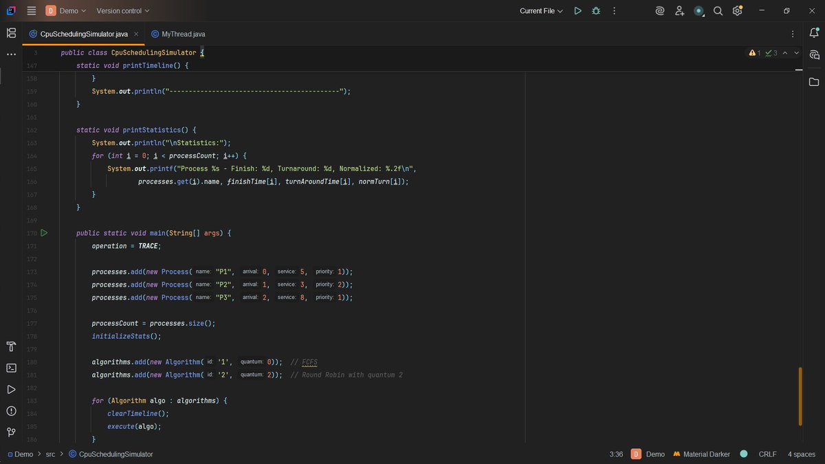The image size is (825, 464).
Task: Click the initializeStats() call
Action: (126, 336)
